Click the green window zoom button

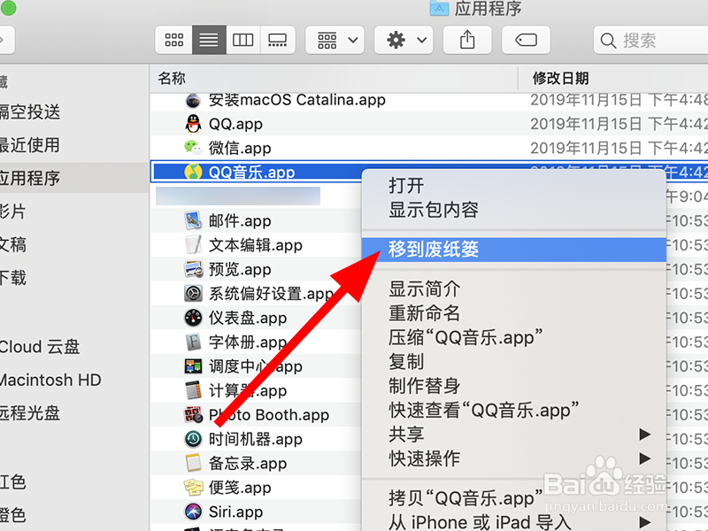click(x=8, y=8)
